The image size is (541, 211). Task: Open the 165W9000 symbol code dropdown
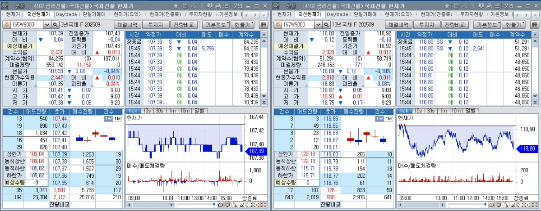47,25
